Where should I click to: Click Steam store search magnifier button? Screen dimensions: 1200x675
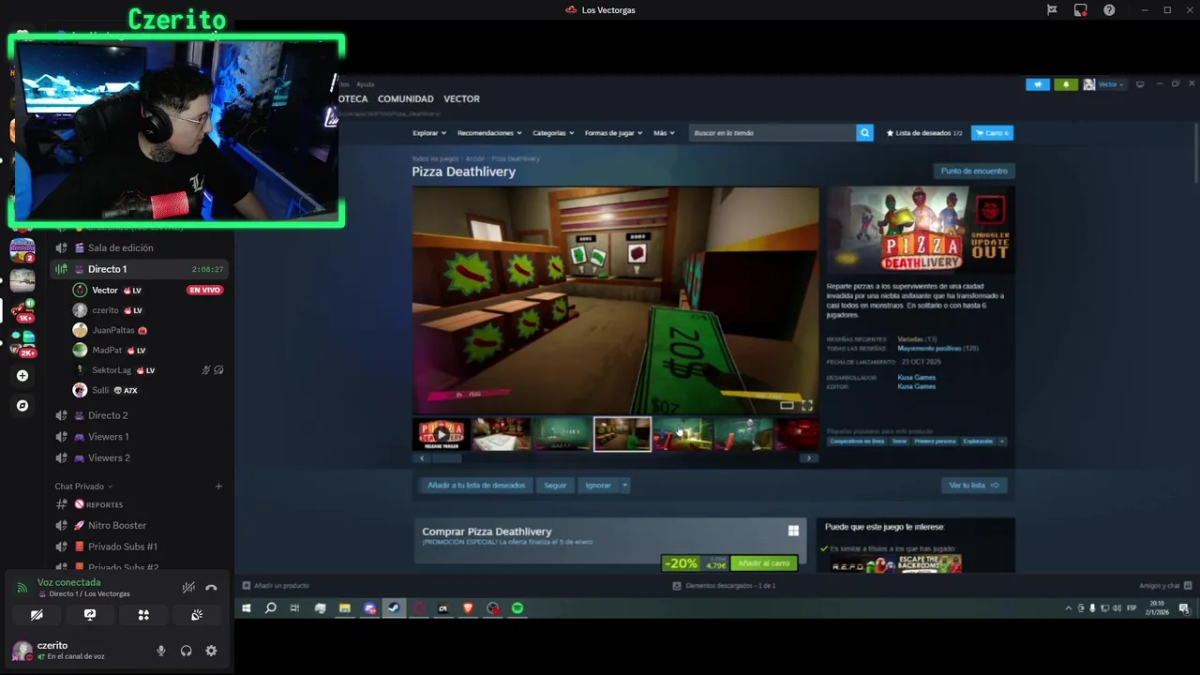point(864,133)
